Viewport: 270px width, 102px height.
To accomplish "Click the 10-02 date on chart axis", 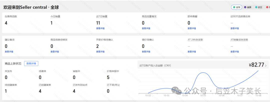I will pos(148,96).
